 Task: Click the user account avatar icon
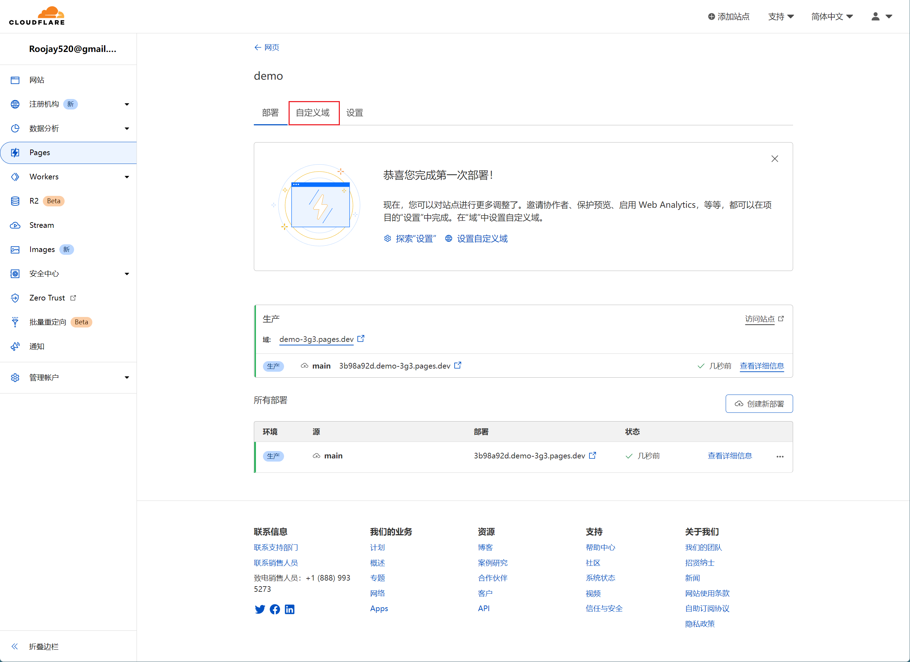(876, 16)
